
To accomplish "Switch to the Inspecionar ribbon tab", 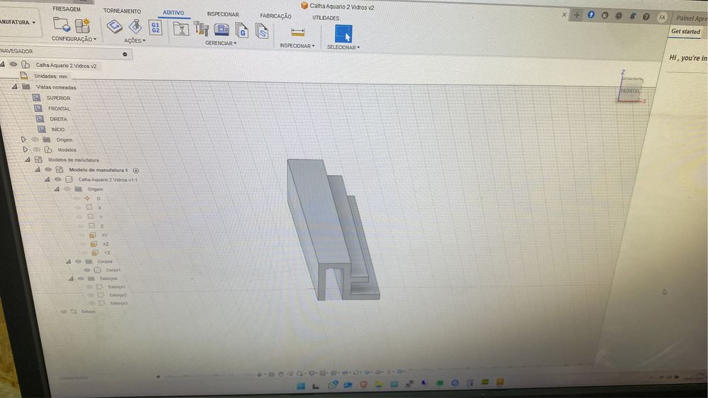I will pos(222,14).
